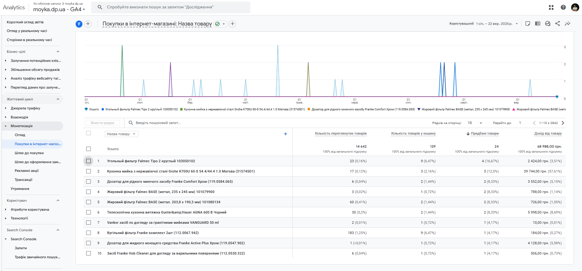The image size is (582, 271).
Task: Open the Трансакції report in sidebar
Action: 24,180
